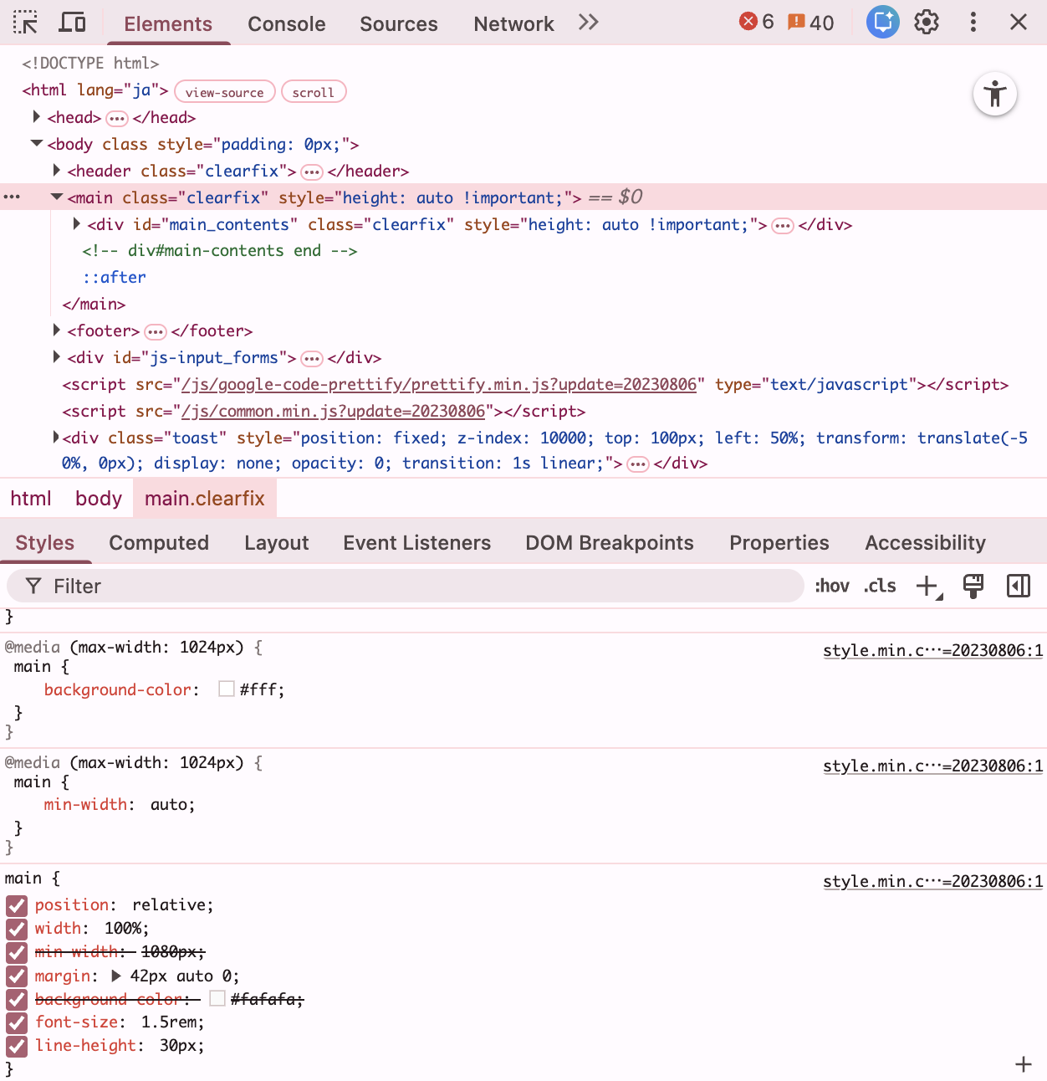Click the scroll badge on html

[314, 92]
